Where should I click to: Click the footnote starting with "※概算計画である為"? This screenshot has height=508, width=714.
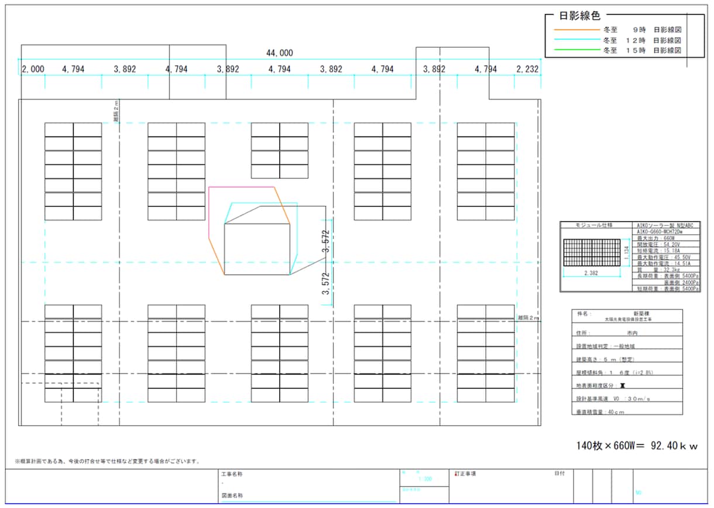[108, 461]
